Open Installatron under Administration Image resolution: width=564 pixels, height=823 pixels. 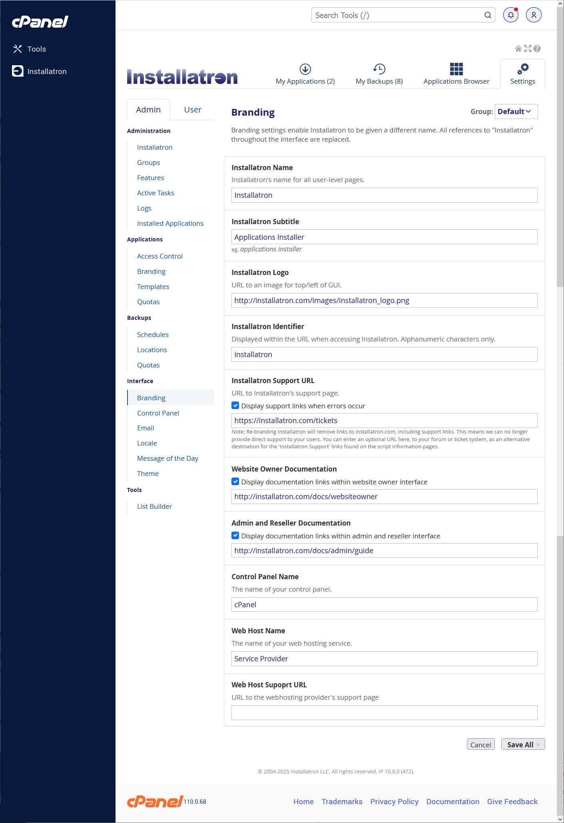click(155, 147)
